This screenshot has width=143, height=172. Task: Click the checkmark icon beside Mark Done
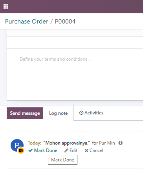[x=30, y=150]
